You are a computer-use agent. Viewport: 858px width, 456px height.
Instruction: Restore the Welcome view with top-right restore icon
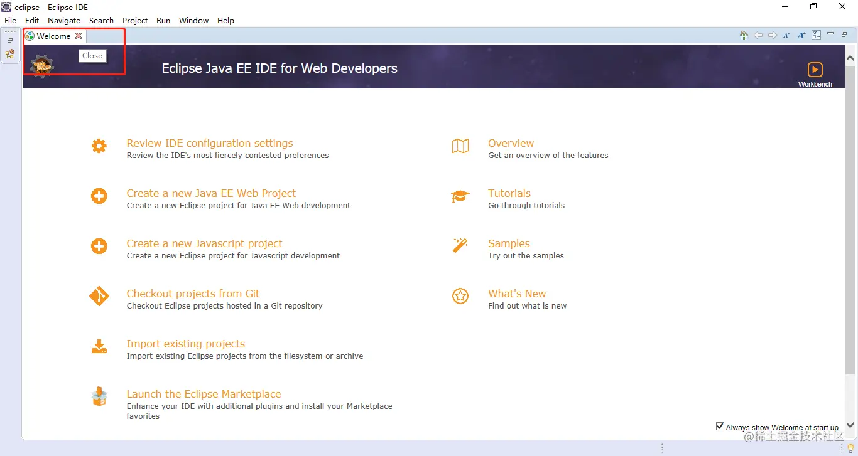(x=845, y=34)
